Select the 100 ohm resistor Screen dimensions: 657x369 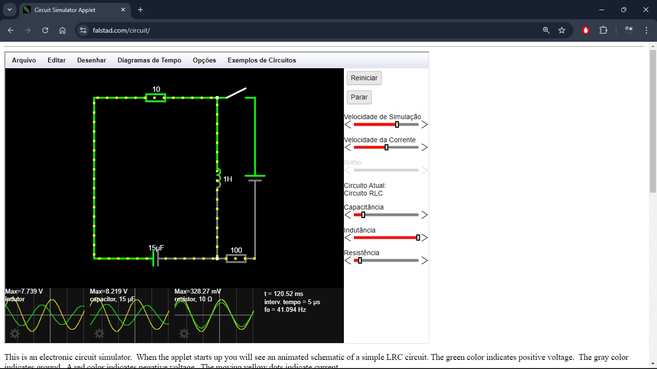click(236, 258)
